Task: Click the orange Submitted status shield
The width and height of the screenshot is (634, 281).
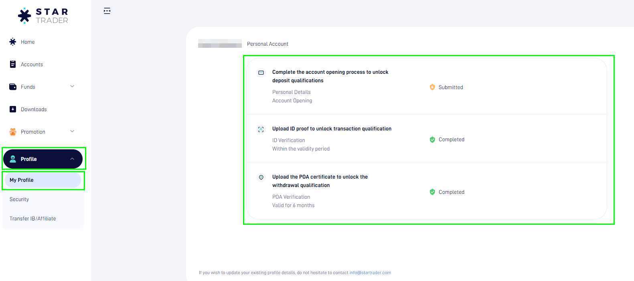Action: pos(432,87)
